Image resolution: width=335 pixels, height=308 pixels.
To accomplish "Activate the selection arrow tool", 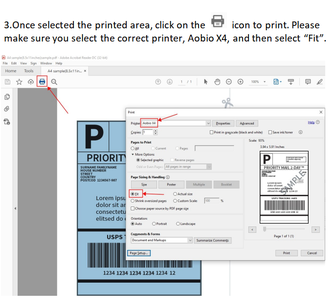I will pyautogui.click(x=205, y=82).
